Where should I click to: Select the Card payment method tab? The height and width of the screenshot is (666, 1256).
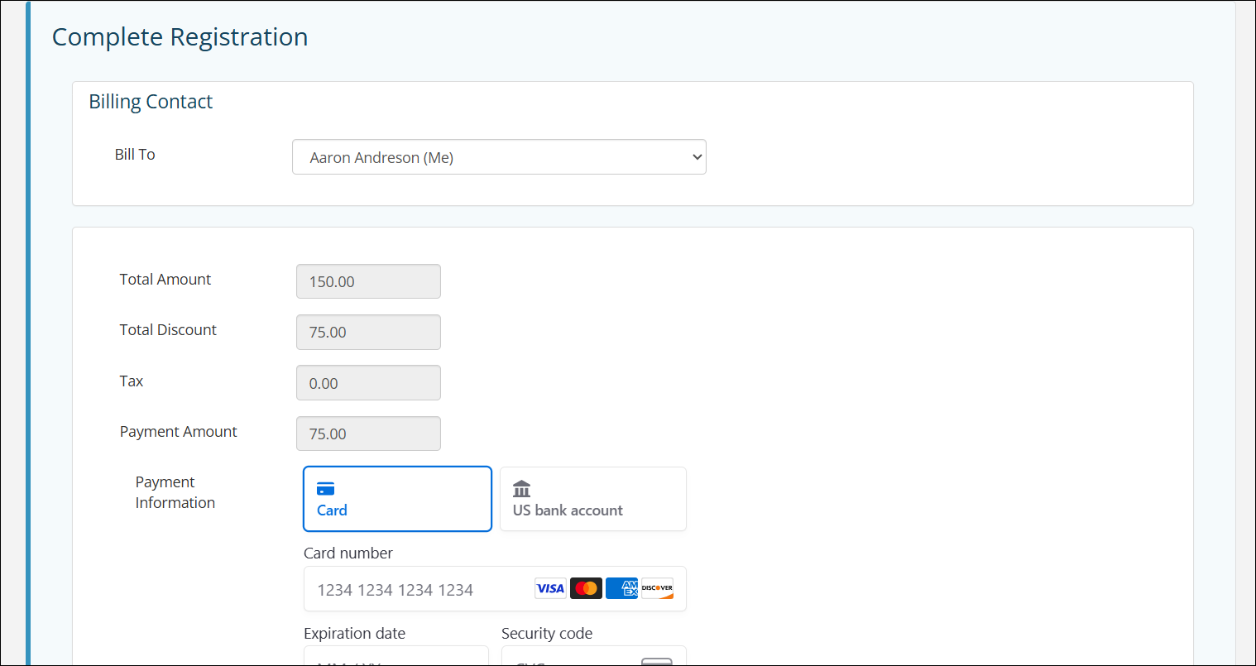click(397, 499)
